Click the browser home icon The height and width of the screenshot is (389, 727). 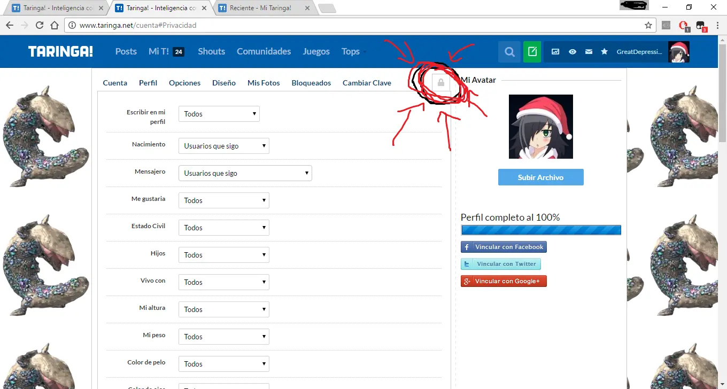[55, 25]
